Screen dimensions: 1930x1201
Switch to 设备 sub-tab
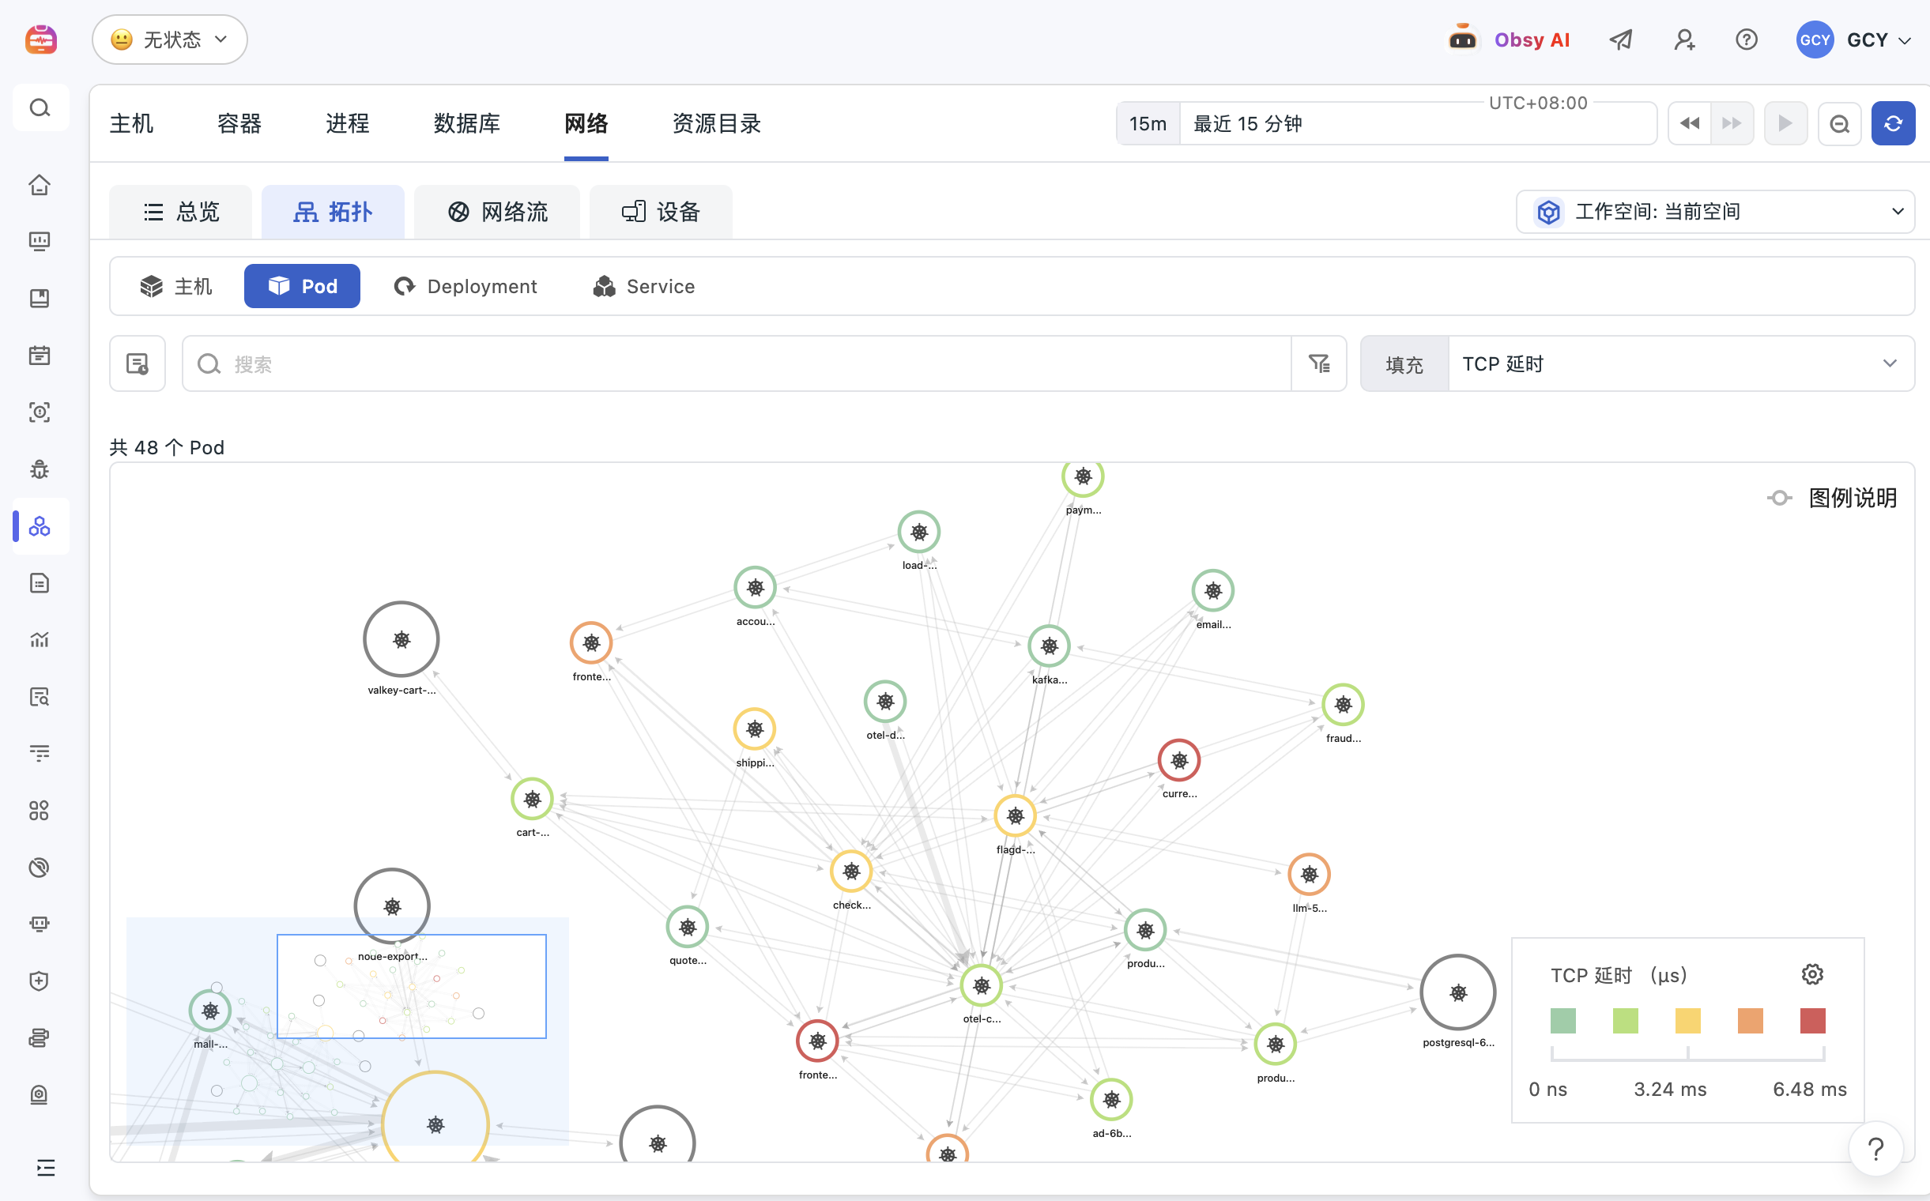tap(660, 211)
